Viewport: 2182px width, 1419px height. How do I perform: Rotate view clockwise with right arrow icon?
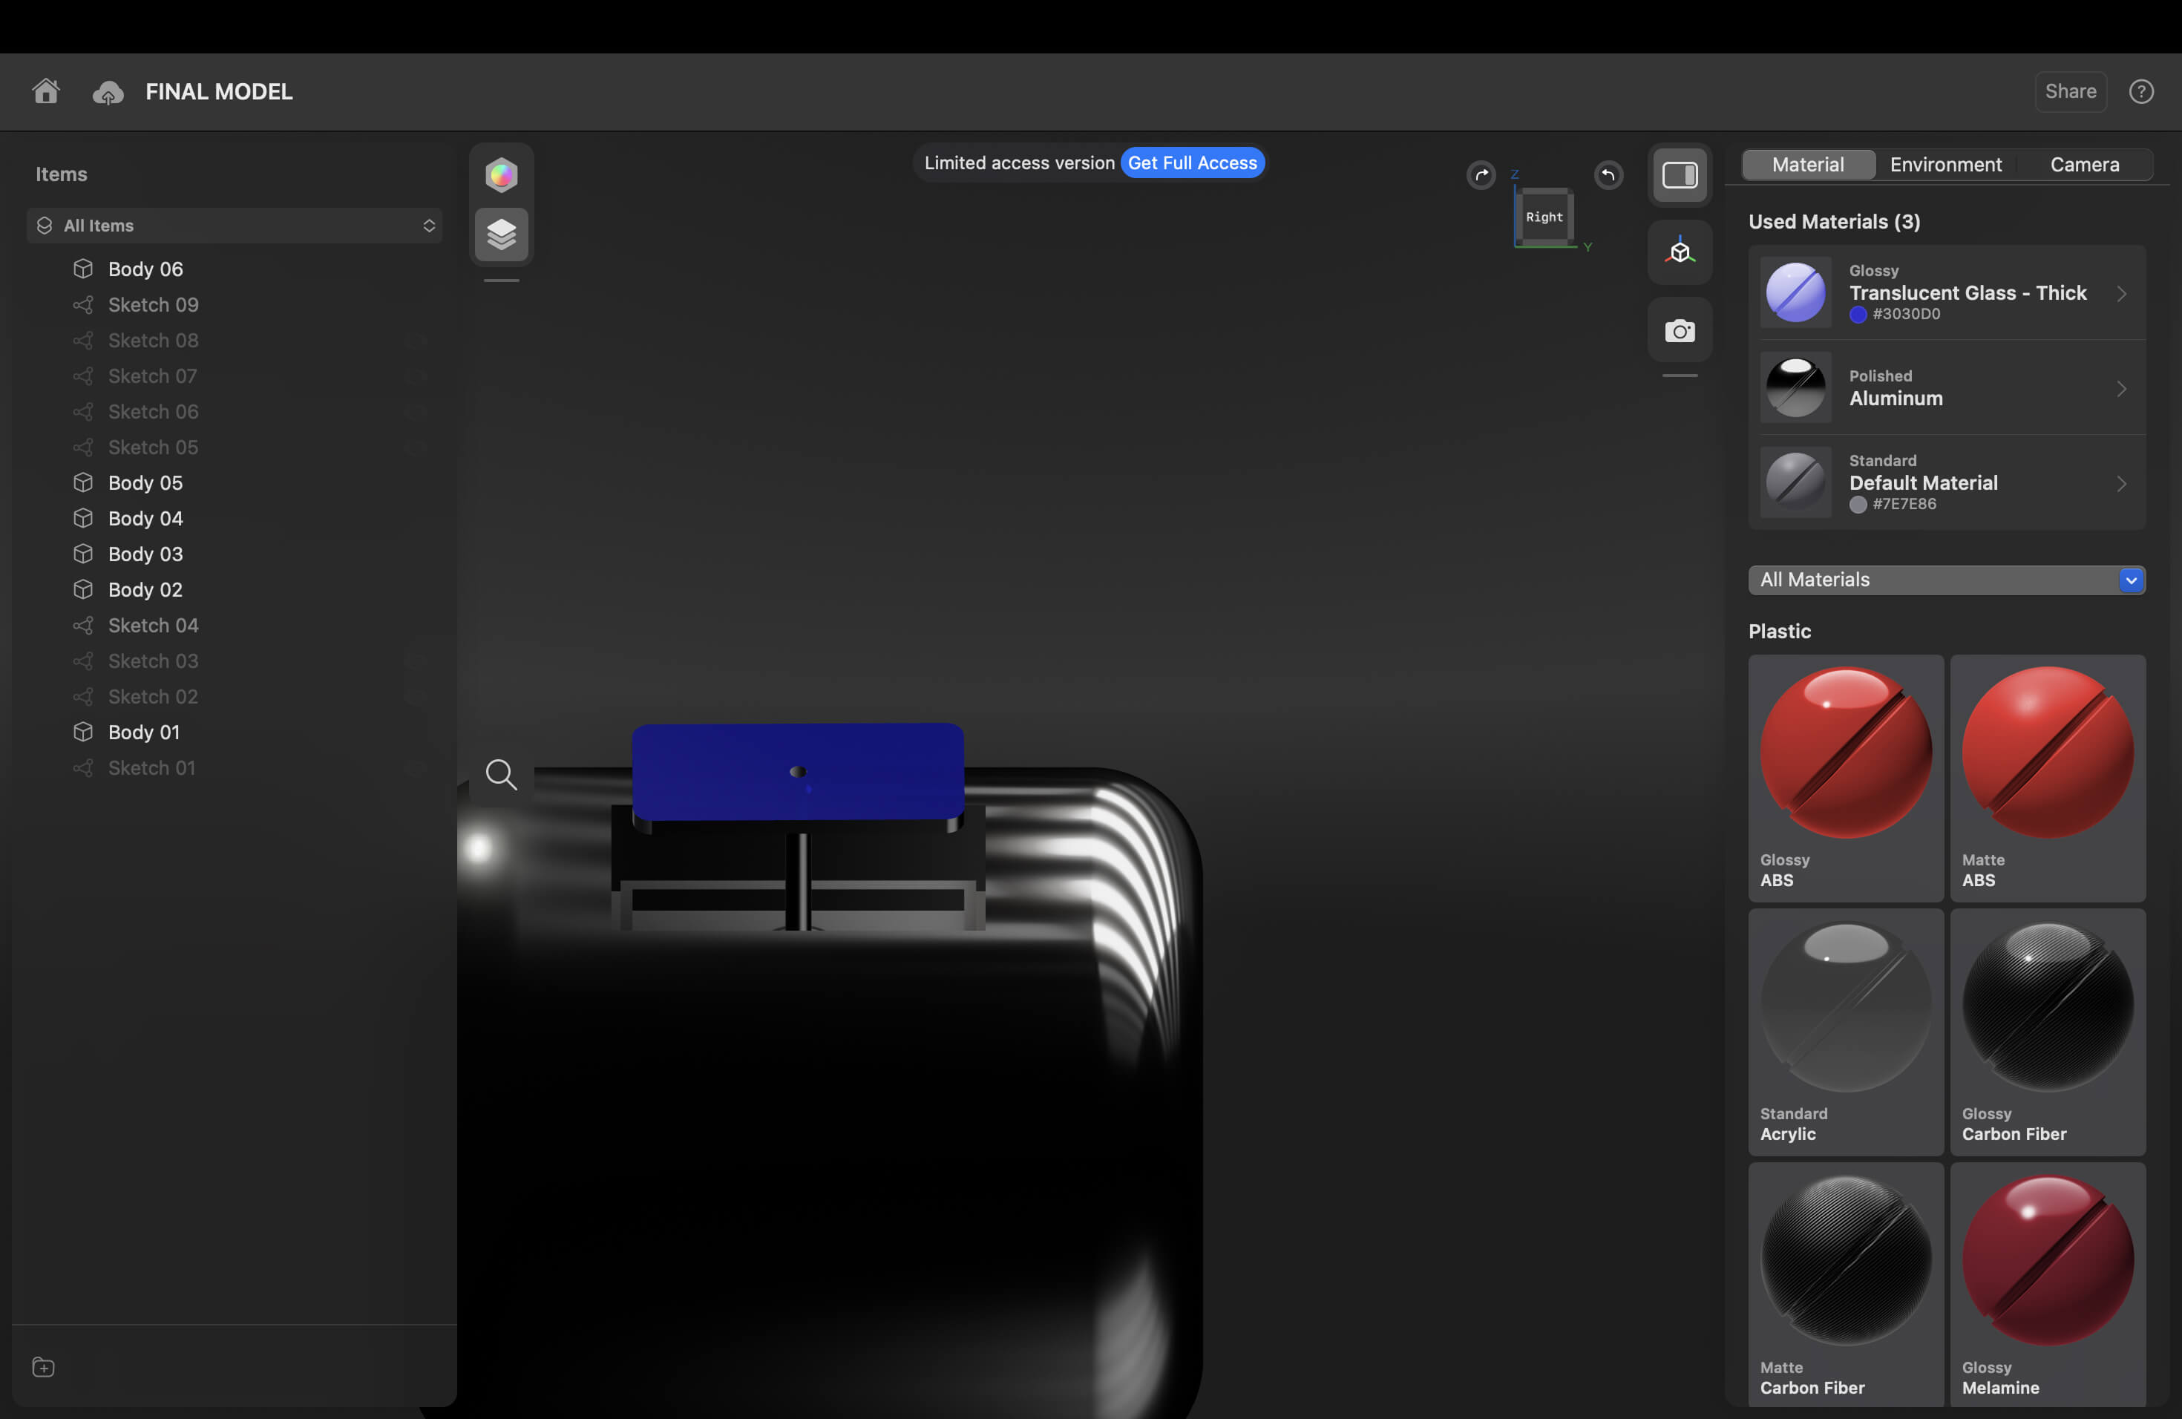tap(1481, 175)
